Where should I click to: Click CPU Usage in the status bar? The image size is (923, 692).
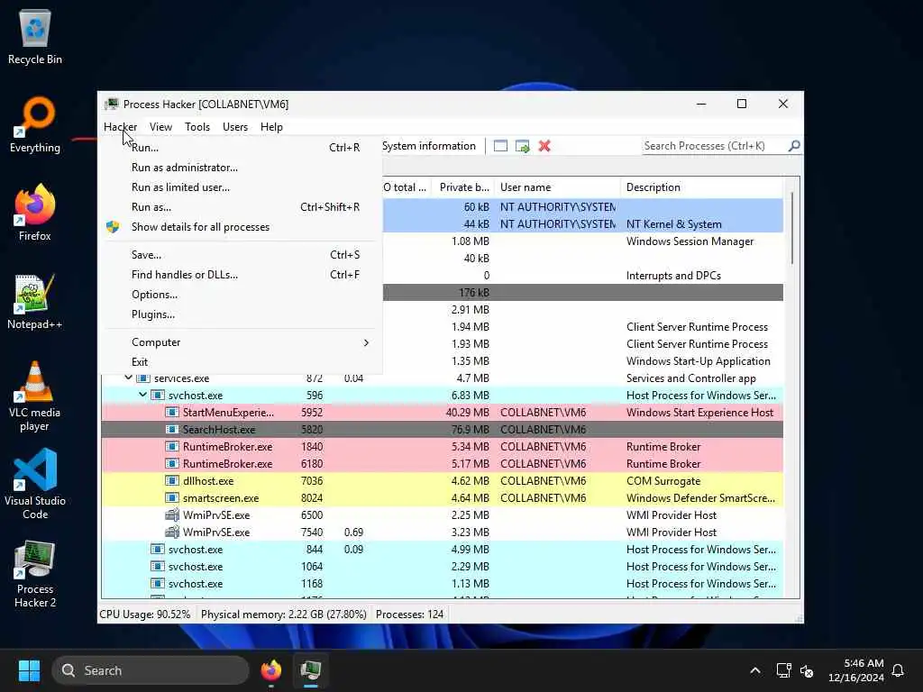(x=145, y=615)
